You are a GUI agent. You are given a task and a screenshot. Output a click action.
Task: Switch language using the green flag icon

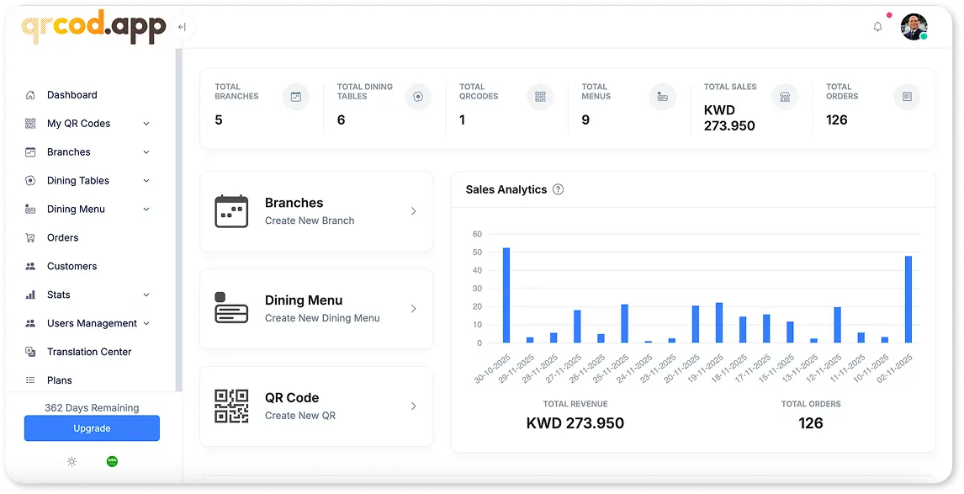coord(112,461)
